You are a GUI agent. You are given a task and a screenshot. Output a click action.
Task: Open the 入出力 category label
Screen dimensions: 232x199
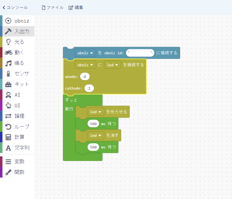[x=22, y=31]
